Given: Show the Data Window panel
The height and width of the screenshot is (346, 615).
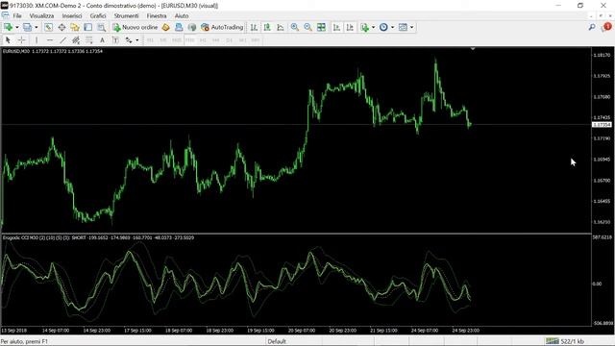Looking at the screenshot, I should click(61, 27).
